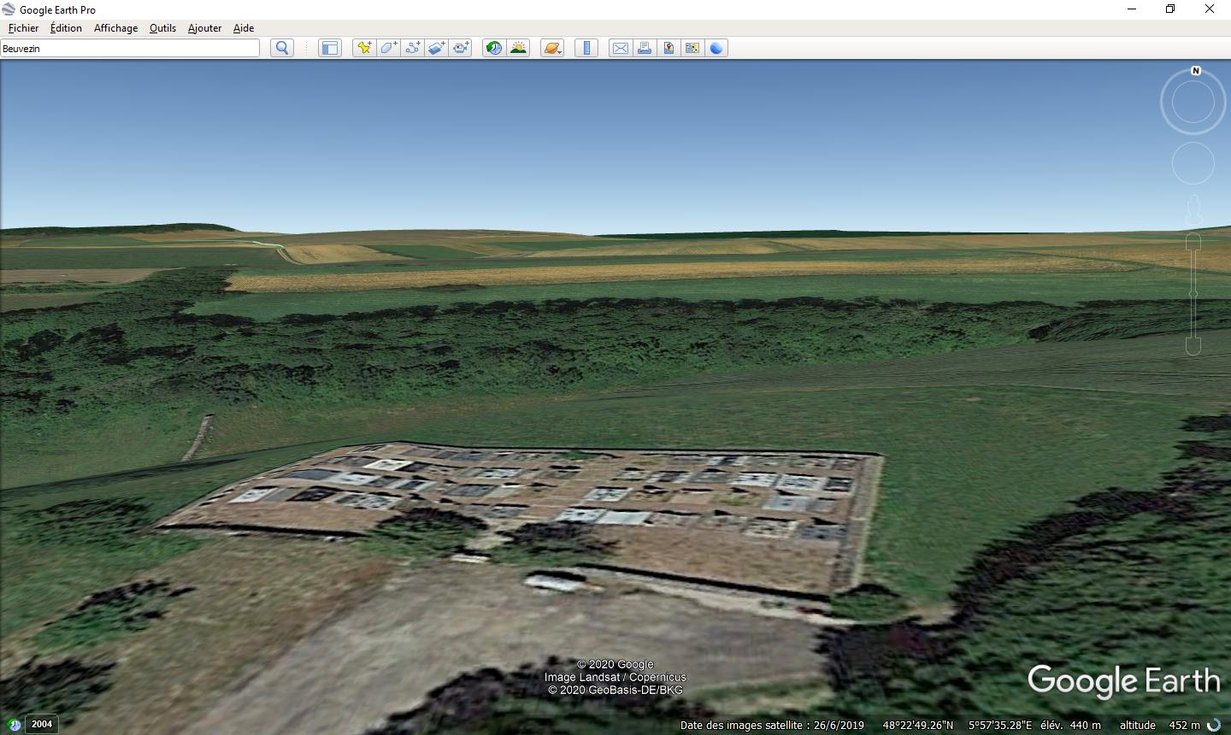The width and height of the screenshot is (1231, 735).
Task: Click the Beuvezin search field
Action: (130, 49)
